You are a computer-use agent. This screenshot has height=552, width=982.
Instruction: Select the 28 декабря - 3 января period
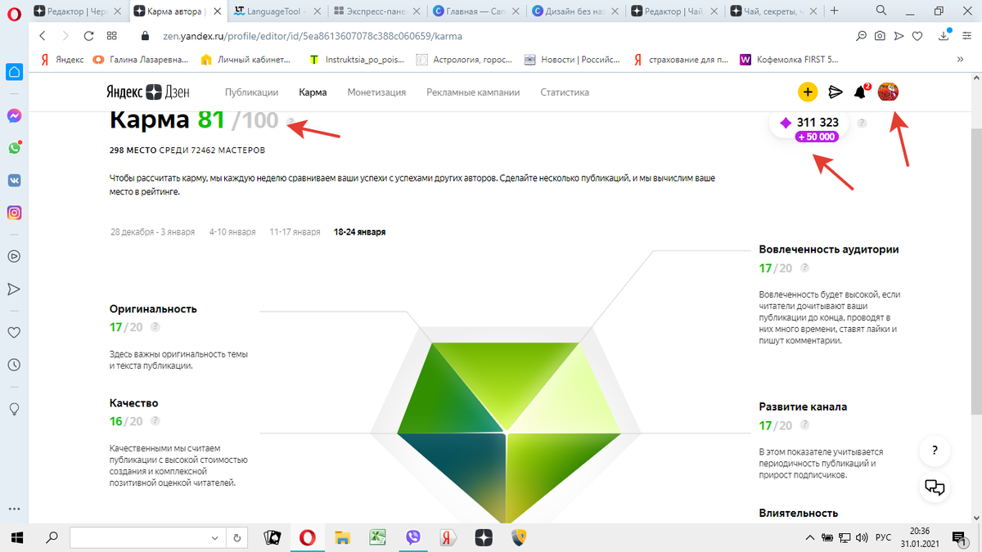pos(152,232)
